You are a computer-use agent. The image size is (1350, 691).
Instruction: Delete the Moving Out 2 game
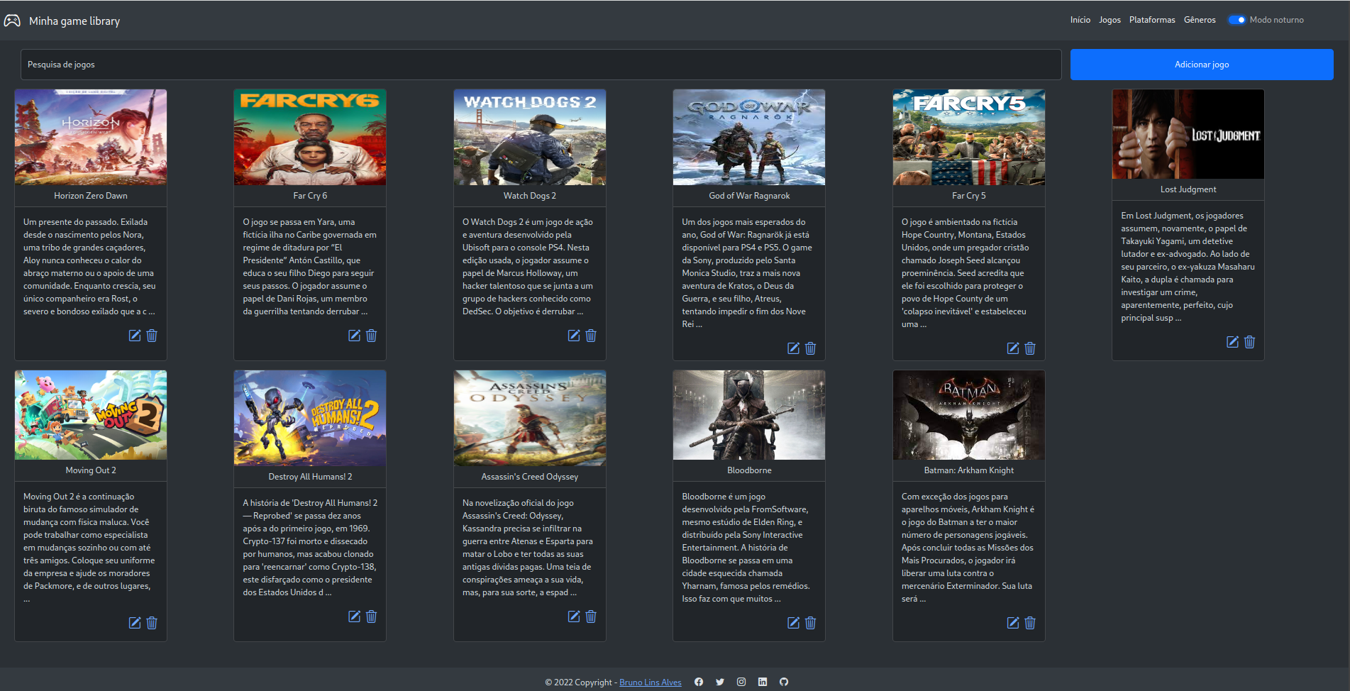(x=152, y=623)
